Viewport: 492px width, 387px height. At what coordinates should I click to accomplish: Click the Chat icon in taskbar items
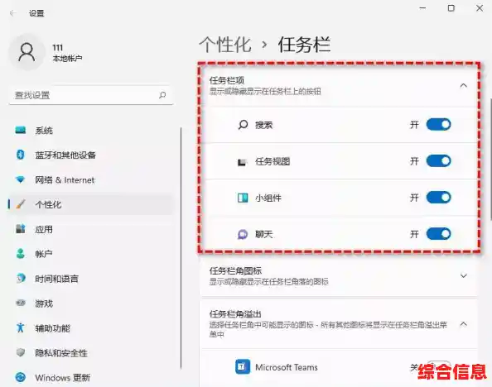pos(243,234)
